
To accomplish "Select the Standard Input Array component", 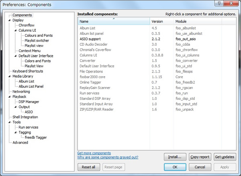I will click(x=157, y=104).
